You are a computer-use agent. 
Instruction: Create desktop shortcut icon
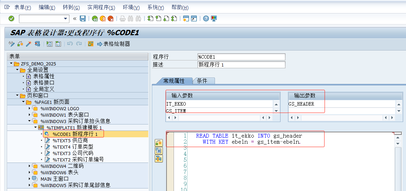[194, 18]
